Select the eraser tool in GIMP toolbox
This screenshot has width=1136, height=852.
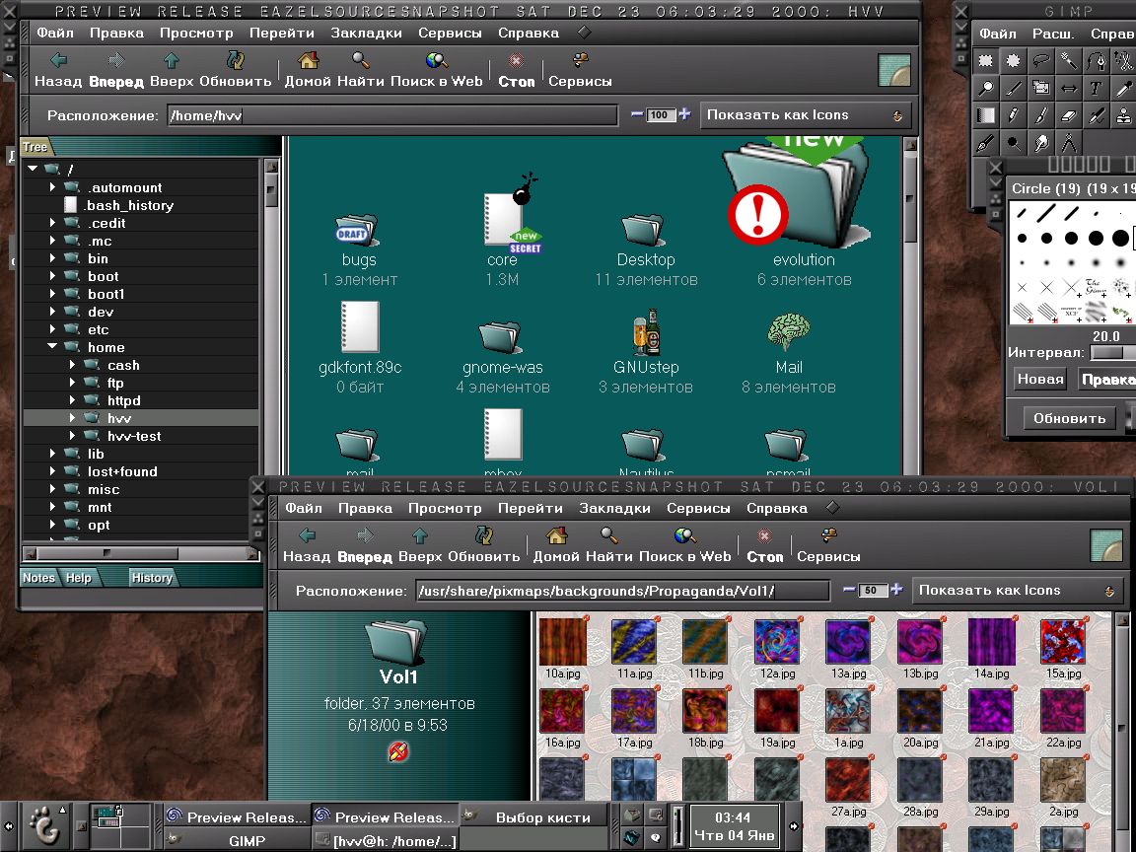[1068, 116]
